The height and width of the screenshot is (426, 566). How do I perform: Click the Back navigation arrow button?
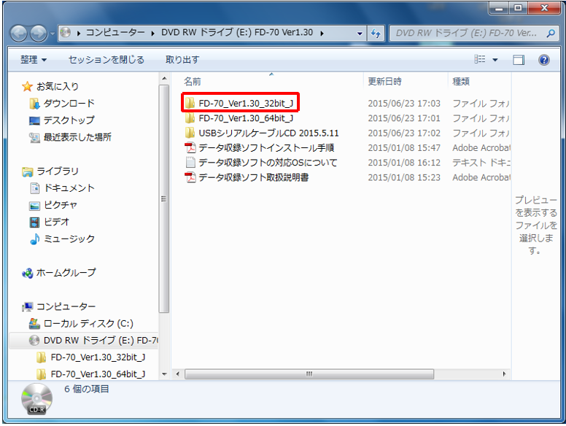[x=20, y=34]
